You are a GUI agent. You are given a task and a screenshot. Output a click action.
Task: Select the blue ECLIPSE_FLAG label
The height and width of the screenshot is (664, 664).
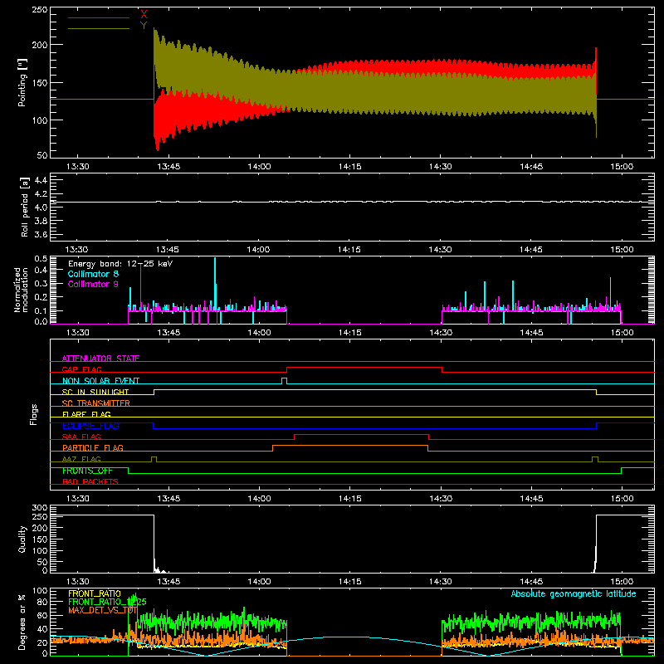click(90, 426)
